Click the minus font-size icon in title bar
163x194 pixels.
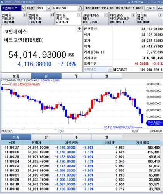point(146,2)
